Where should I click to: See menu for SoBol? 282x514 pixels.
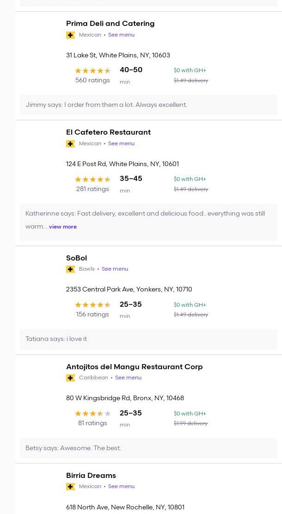click(115, 269)
